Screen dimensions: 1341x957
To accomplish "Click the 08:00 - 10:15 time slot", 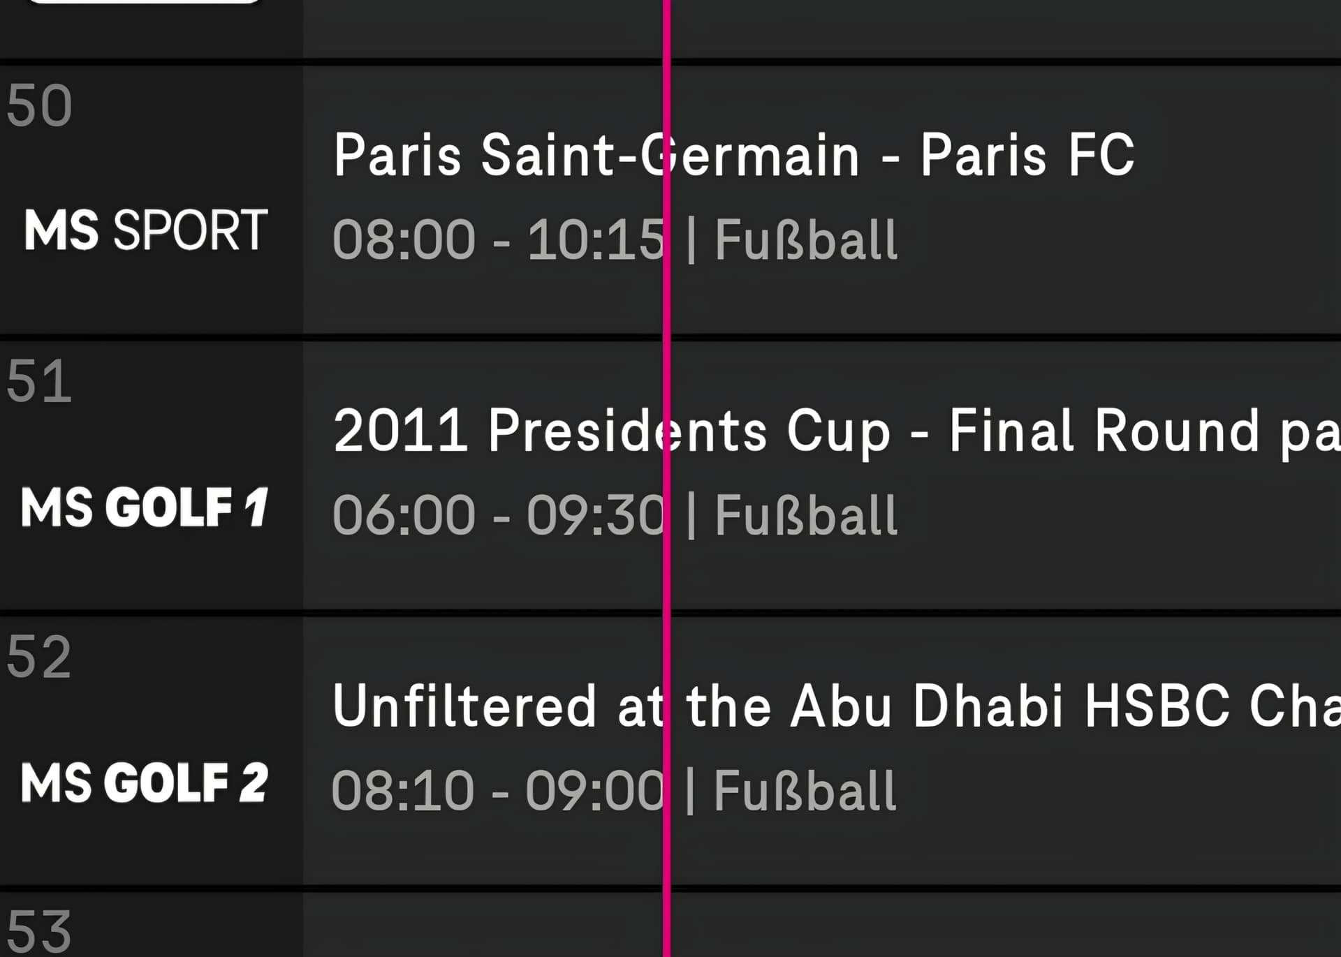I will [497, 240].
